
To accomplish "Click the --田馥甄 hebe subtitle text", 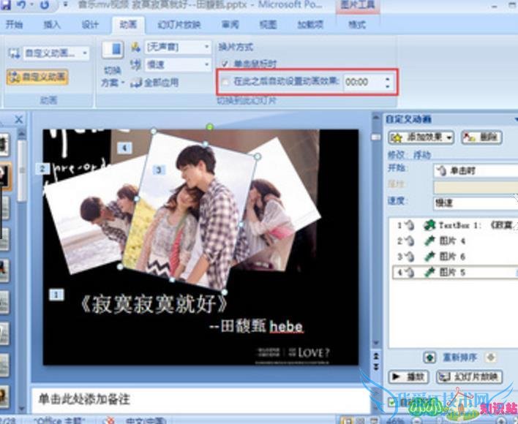I will click(256, 326).
